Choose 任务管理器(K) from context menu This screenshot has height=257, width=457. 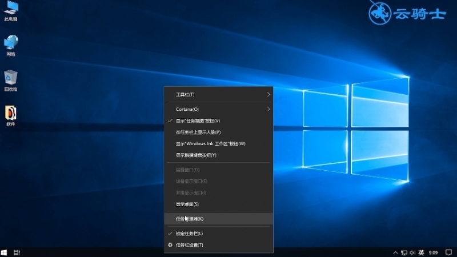[219, 219]
